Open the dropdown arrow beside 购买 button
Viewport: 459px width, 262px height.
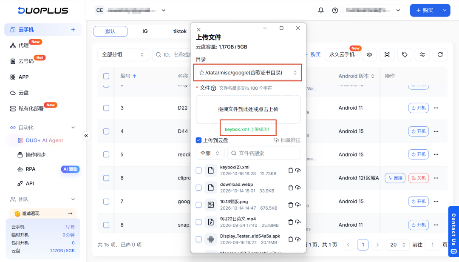(445, 10)
